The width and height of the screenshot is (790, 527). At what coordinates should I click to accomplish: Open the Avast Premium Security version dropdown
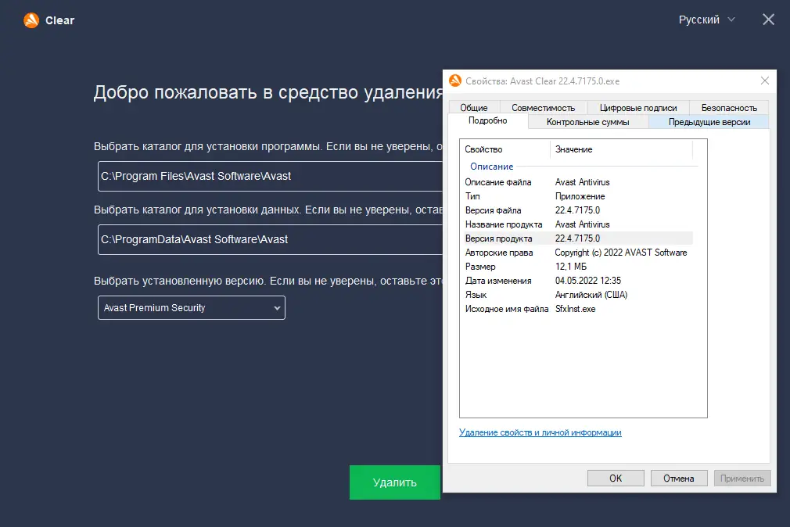click(x=192, y=308)
